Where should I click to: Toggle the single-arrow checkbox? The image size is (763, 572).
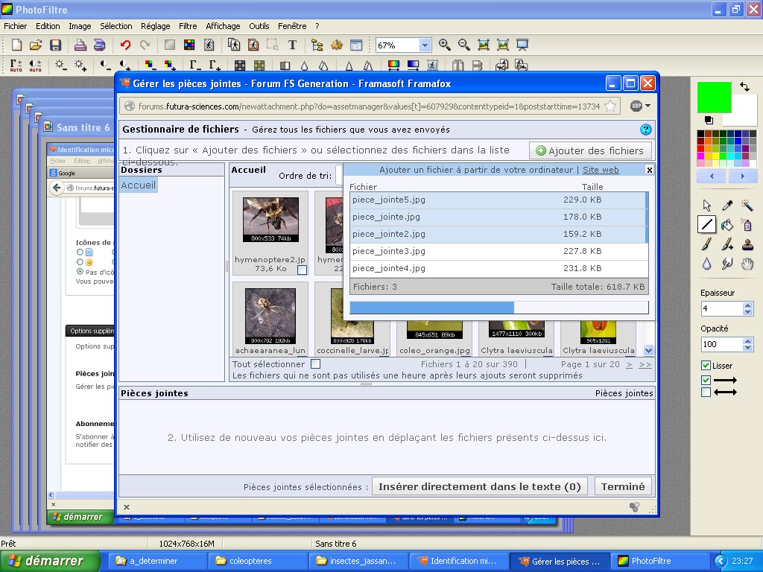coord(706,380)
